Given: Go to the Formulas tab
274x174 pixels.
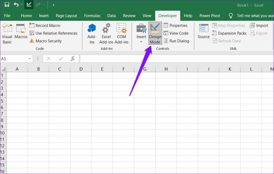Looking at the screenshot, I should pos(92,16).
